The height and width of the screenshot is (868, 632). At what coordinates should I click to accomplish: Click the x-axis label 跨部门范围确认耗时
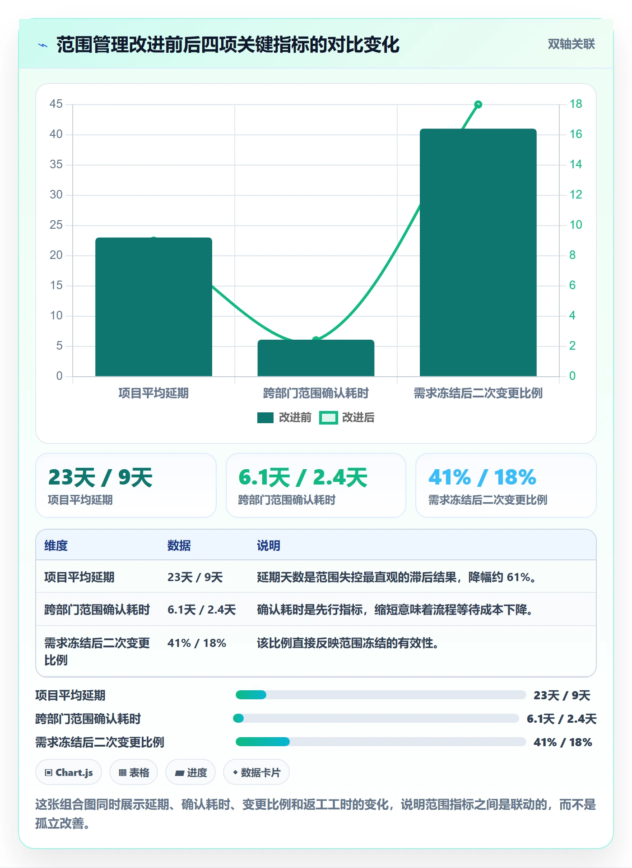click(316, 393)
